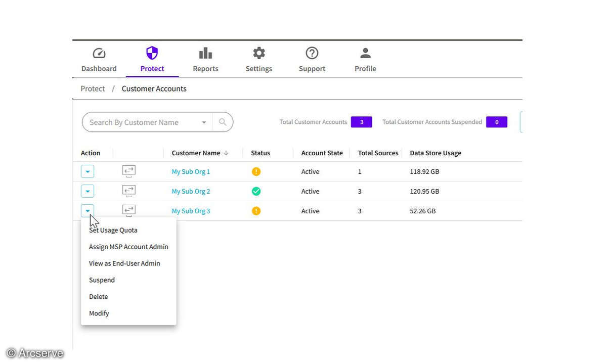Open action dropdown for My Sub Org 2
The height and width of the screenshot is (364, 607).
point(88,192)
